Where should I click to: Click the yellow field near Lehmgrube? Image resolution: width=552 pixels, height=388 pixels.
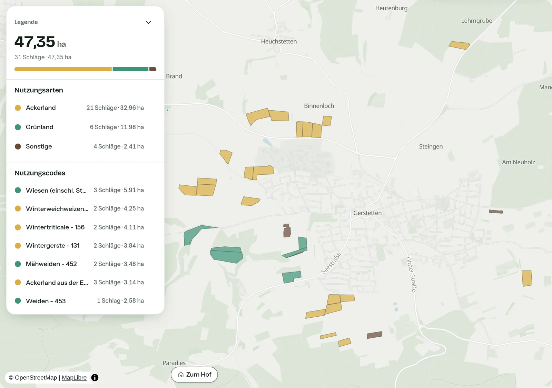459,45
